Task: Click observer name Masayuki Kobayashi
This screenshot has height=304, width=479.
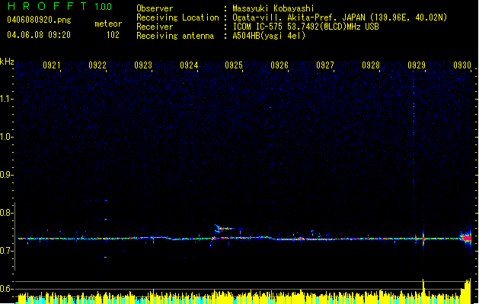Action: [x=273, y=8]
